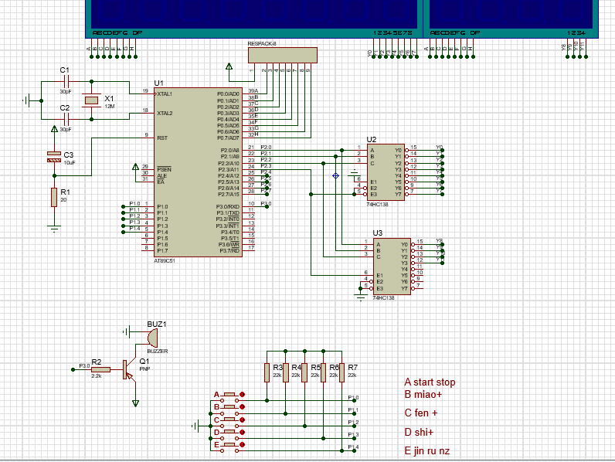Select the upper 74HC138 decoder U2

click(385, 172)
